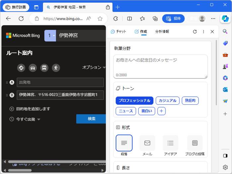The height and width of the screenshot is (174, 232).
Task: Select the recommended route mode icon
Action: [x=21, y=68]
